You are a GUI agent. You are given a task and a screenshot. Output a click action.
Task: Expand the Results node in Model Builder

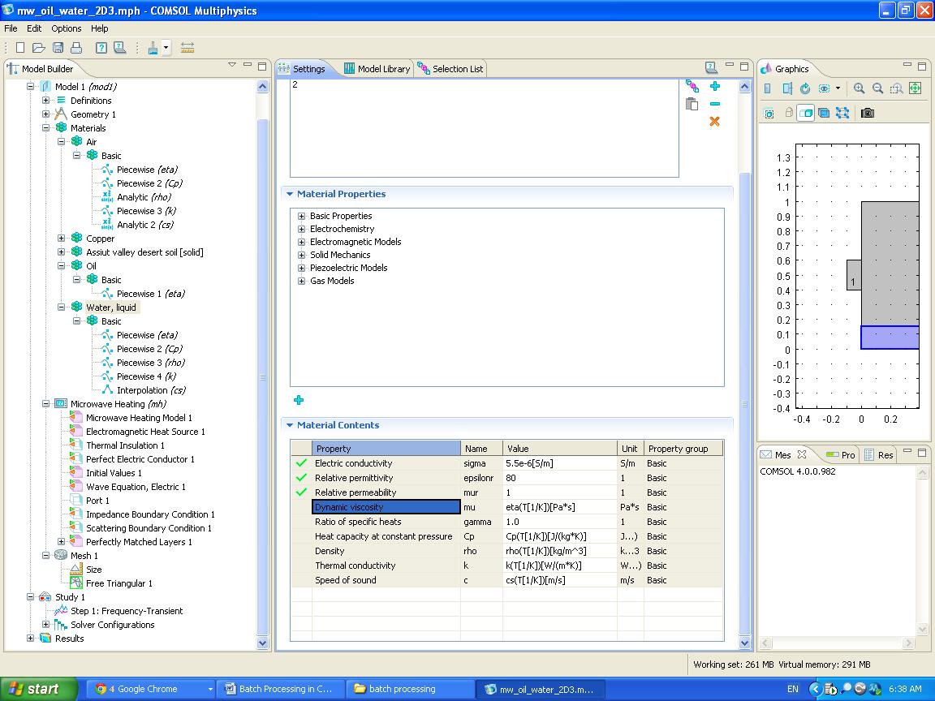pyautogui.click(x=30, y=639)
